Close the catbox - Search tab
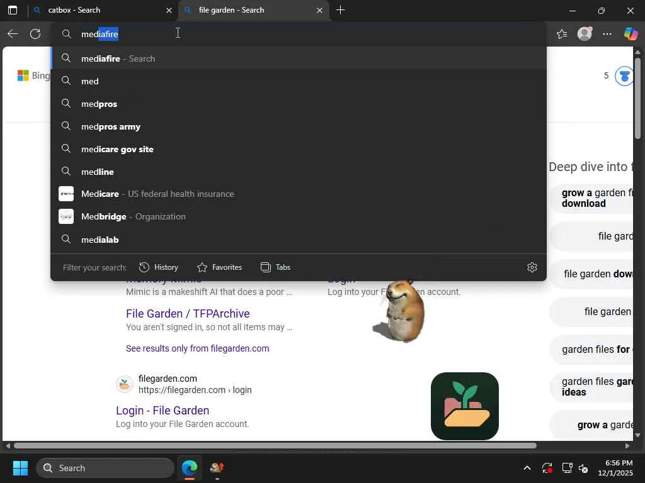The image size is (645, 483). 169,10
